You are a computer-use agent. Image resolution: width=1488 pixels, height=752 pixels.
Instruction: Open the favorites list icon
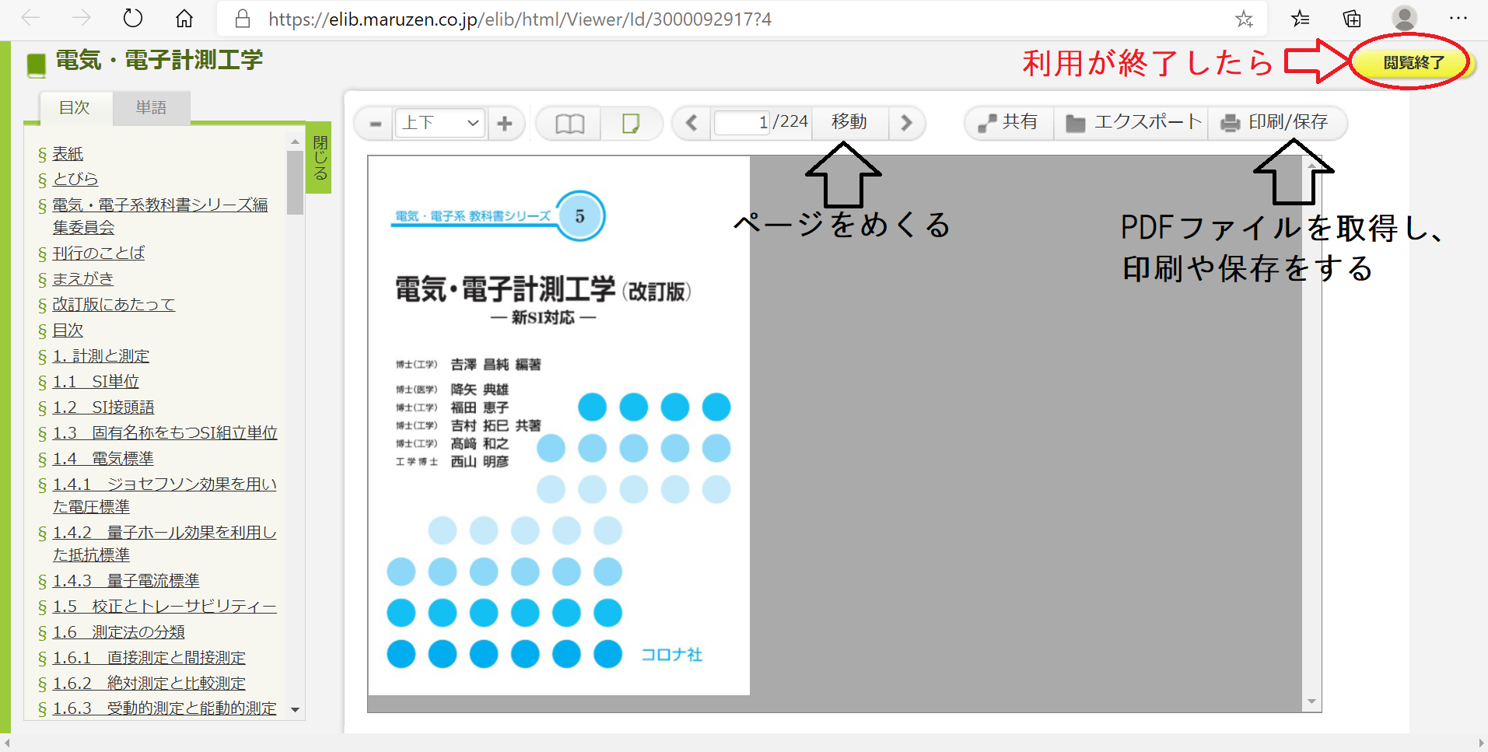tap(1300, 19)
